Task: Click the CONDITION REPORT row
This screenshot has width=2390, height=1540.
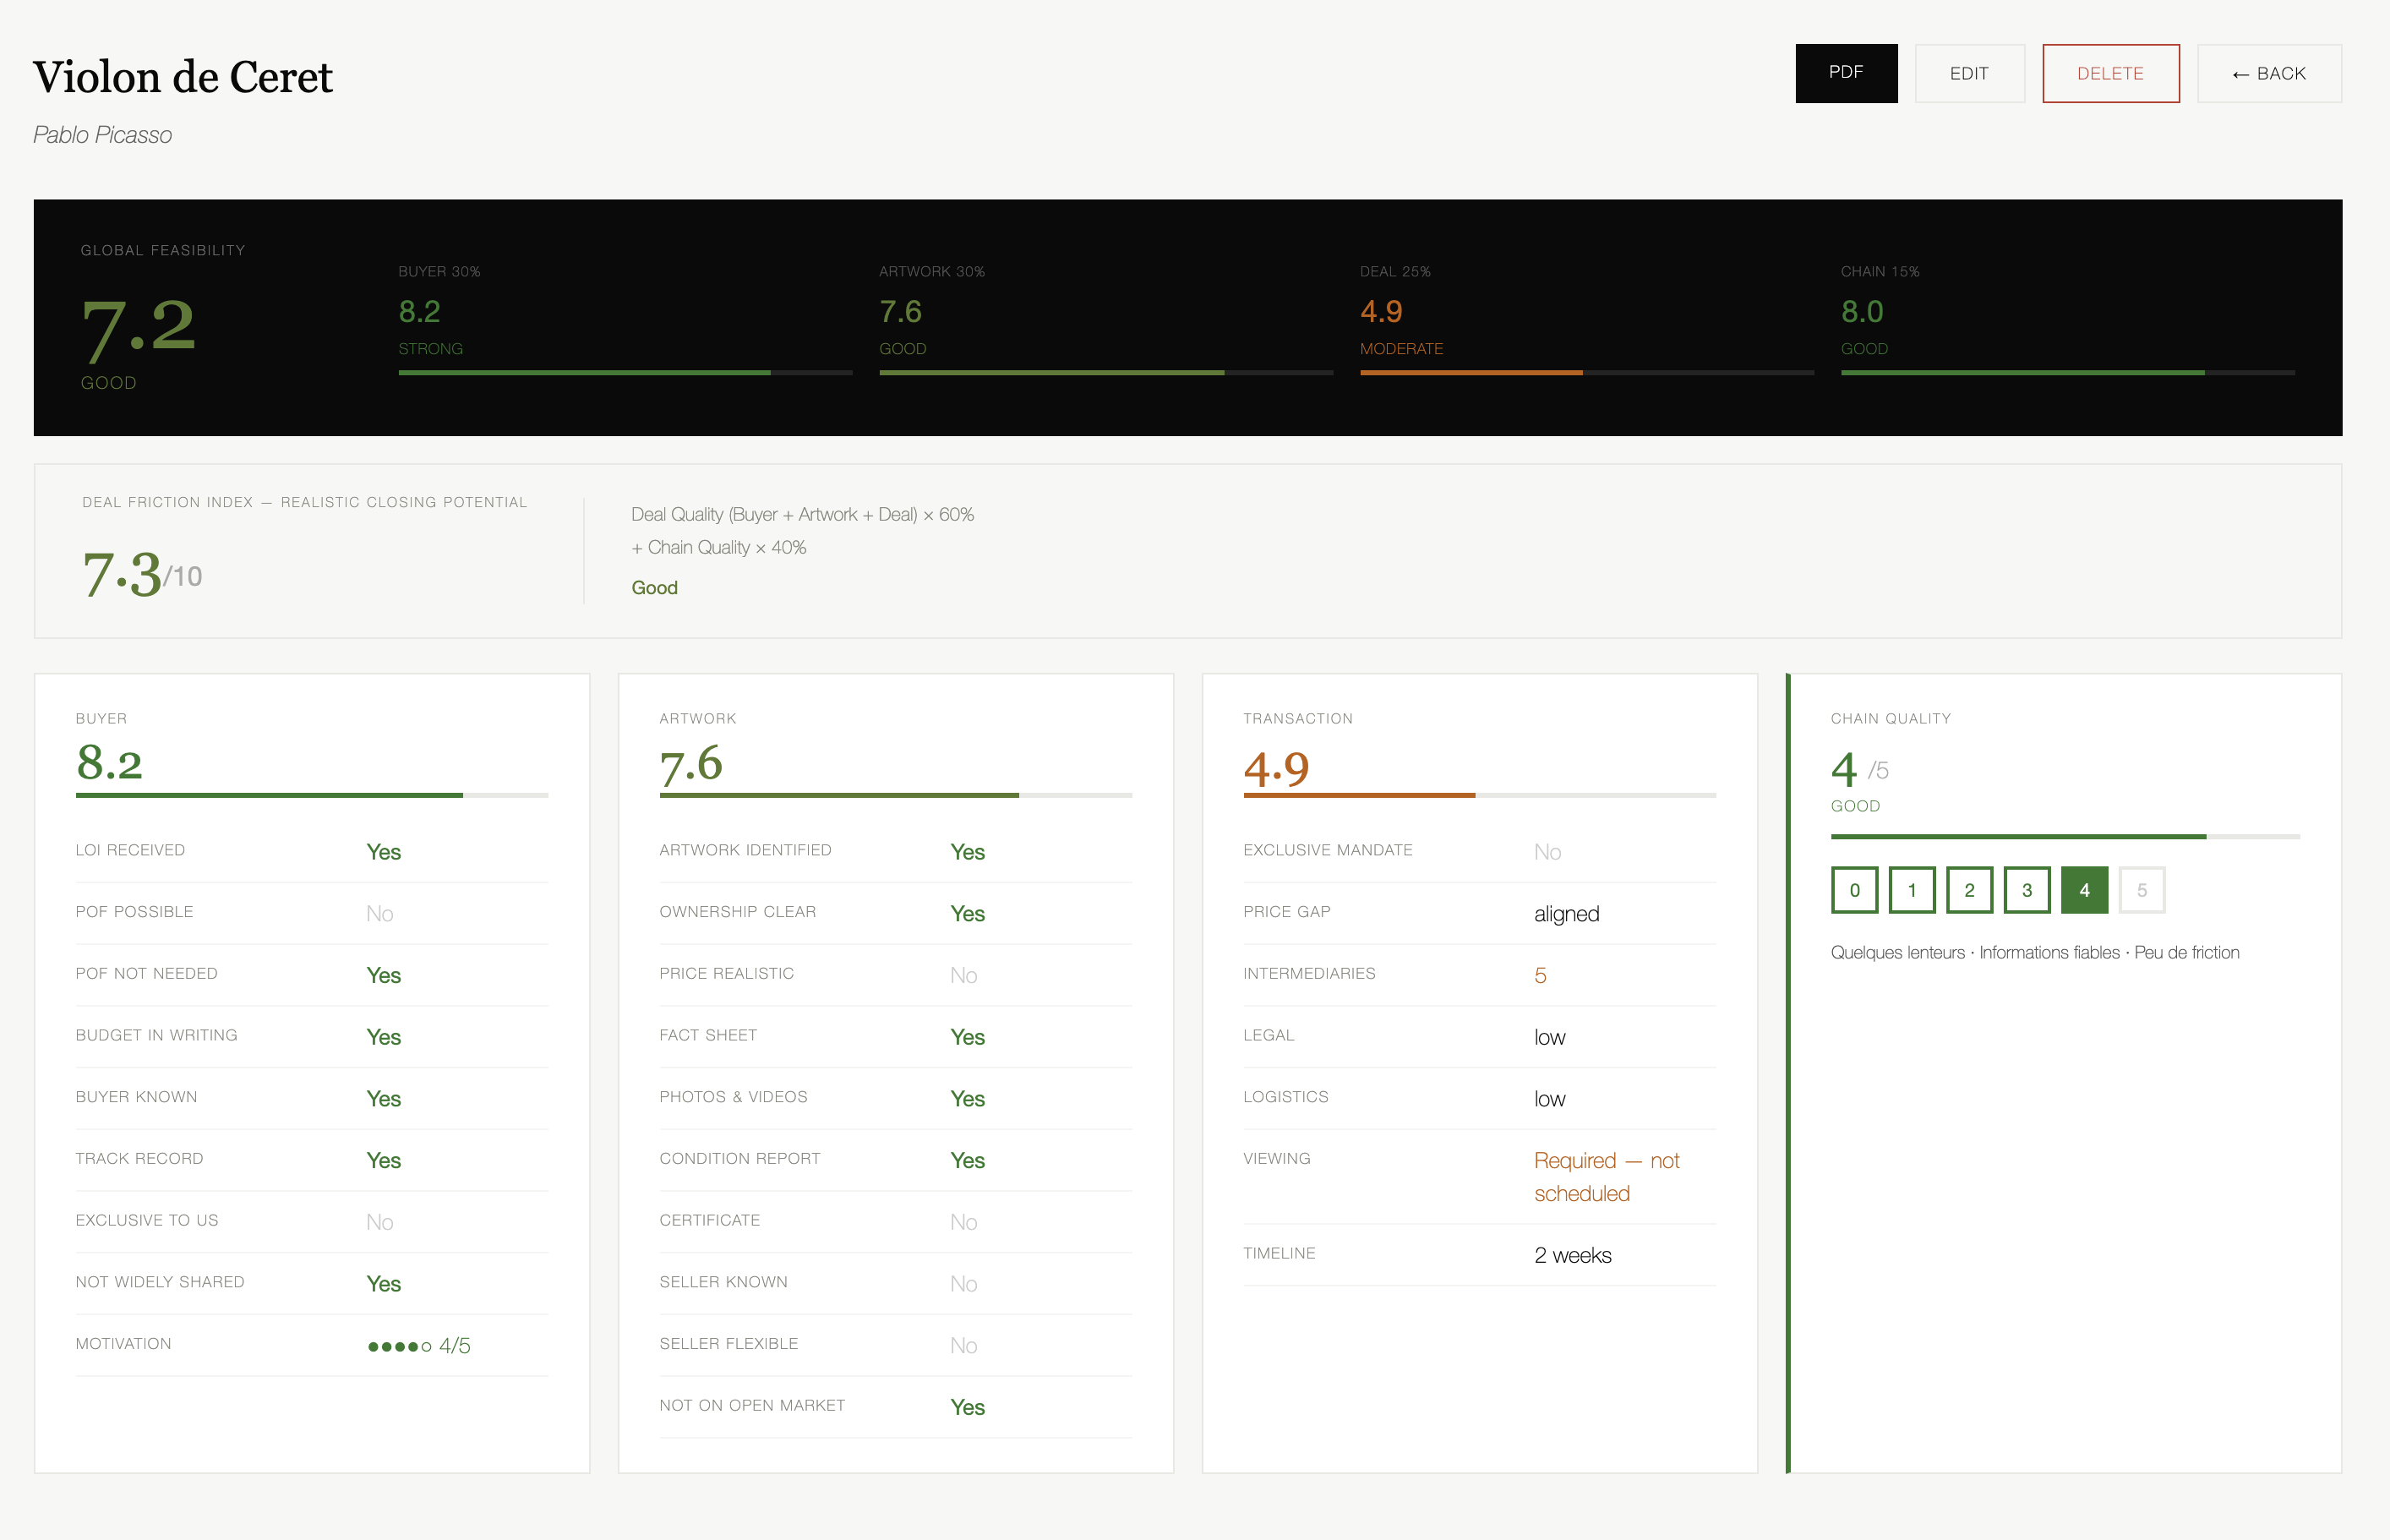Action: [x=896, y=1160]
